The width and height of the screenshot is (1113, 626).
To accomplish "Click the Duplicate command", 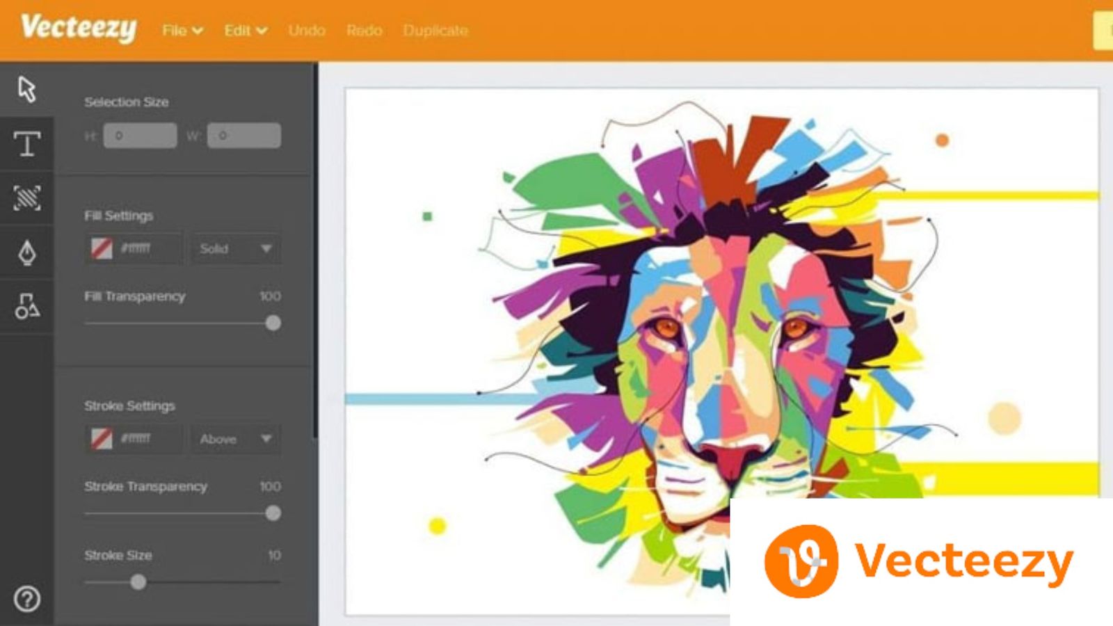I will coord(436,31).
